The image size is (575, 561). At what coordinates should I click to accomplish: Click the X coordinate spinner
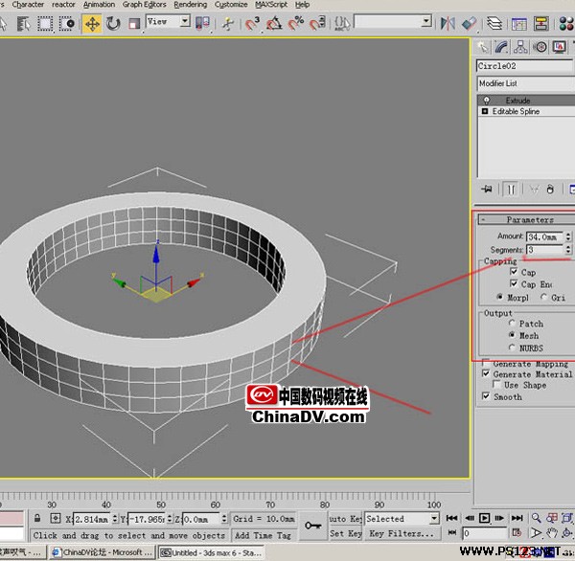click(x=115, y=519)
